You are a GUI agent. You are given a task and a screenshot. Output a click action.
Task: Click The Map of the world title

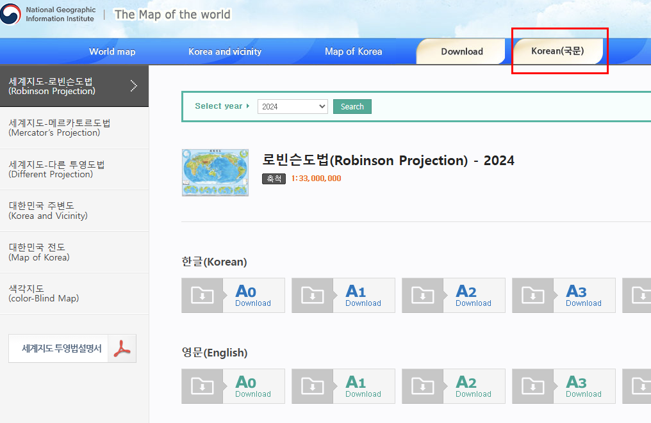coord(172,15)
